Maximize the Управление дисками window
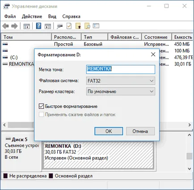The width and height of the screenshot is (194, 190). (x=166, y=6)
